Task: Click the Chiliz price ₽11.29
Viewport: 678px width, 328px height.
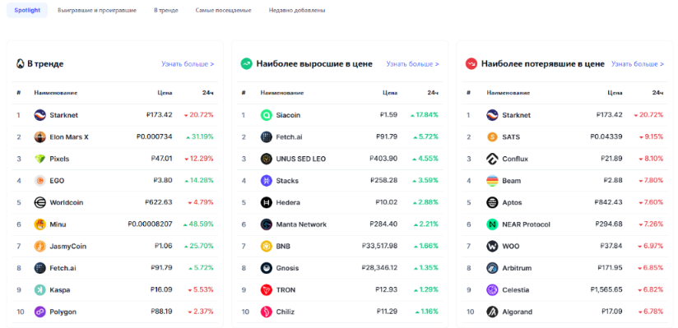Action: [x=387, y=312]
